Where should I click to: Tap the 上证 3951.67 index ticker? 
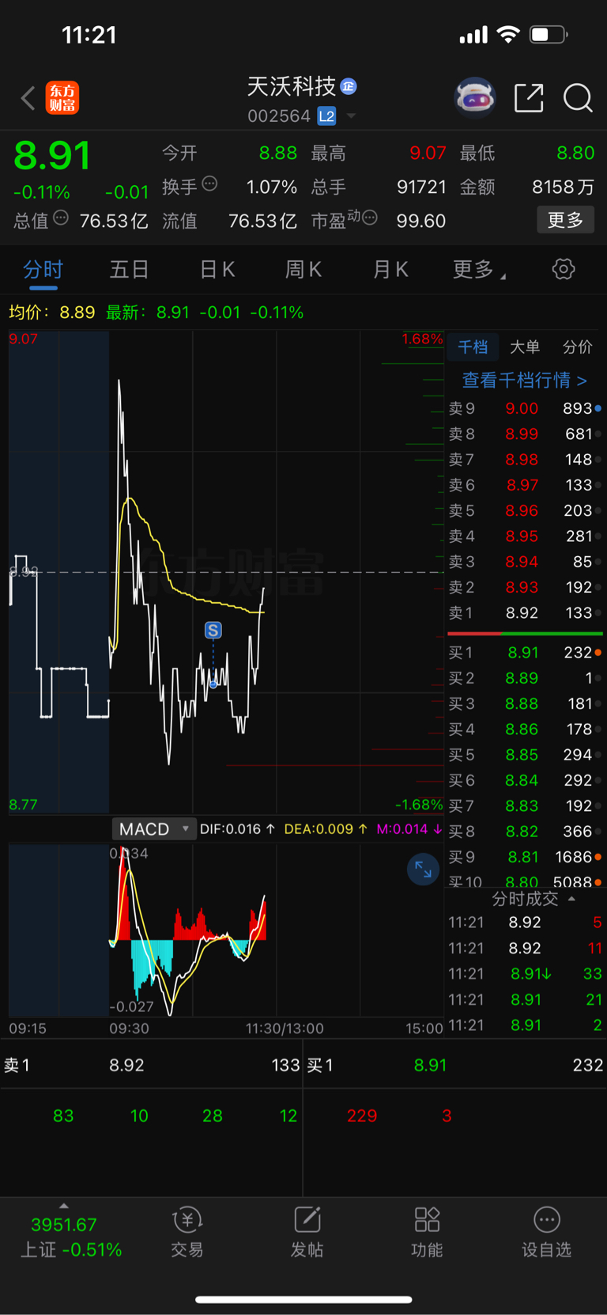click(x=70, y=1237)
